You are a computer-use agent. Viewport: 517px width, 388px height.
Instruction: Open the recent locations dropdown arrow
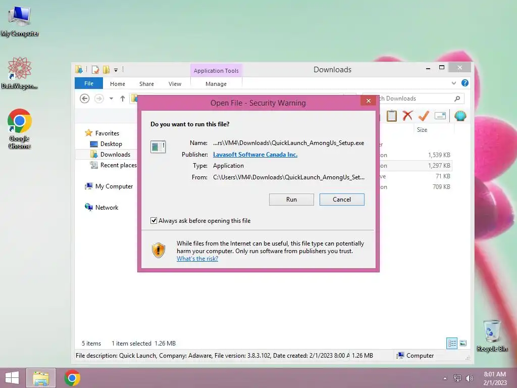111,99
